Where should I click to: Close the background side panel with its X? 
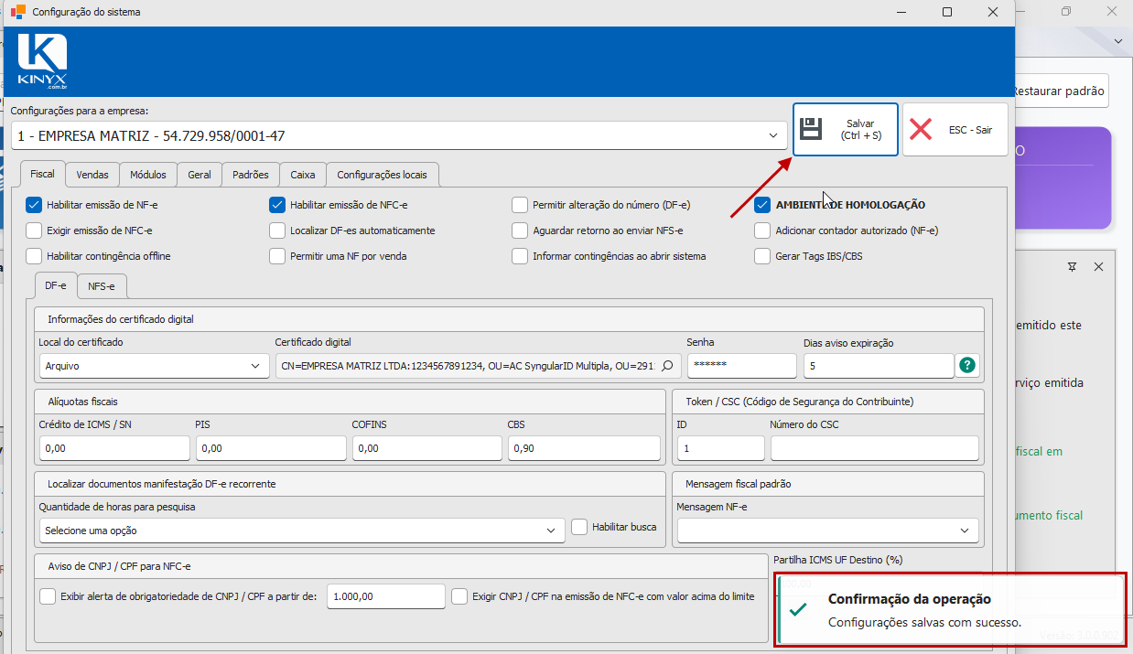(1098, 266)
